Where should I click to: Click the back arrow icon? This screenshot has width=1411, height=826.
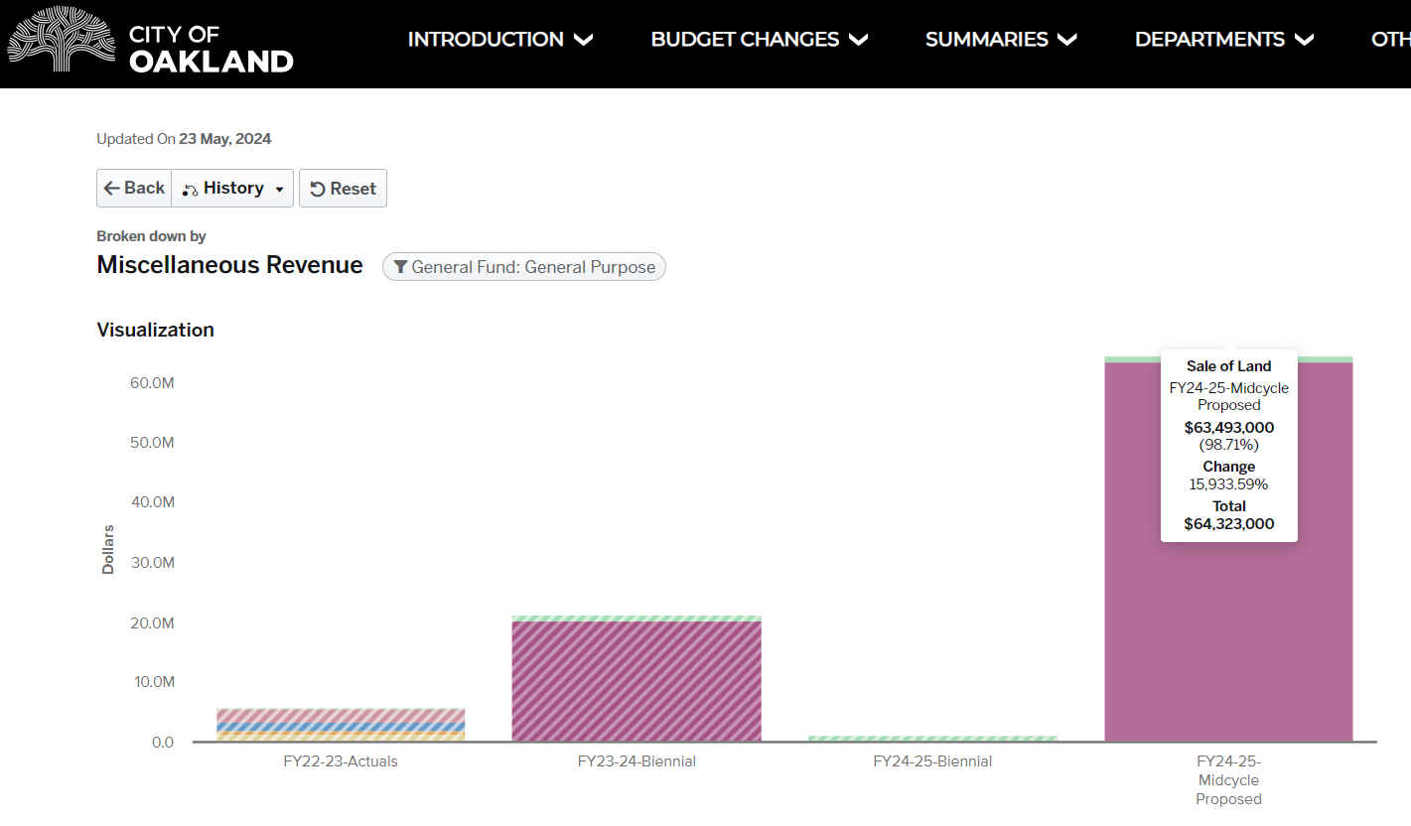point(112,189)
